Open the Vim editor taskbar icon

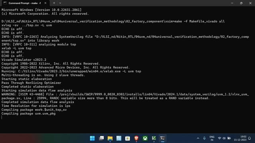pos(154,138)
